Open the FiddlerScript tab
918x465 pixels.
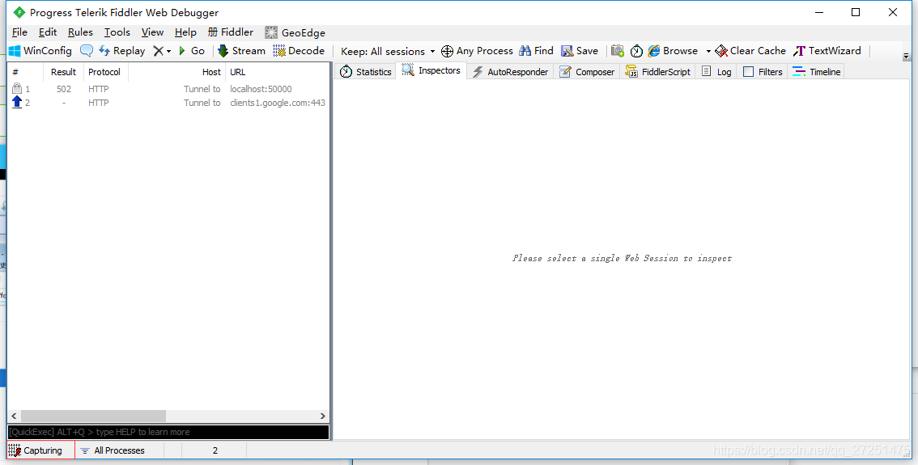(x=658, y=72)
